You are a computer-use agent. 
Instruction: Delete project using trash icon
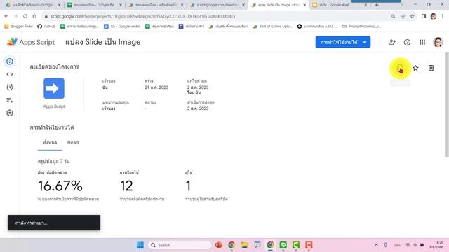(x=431, y=68)
